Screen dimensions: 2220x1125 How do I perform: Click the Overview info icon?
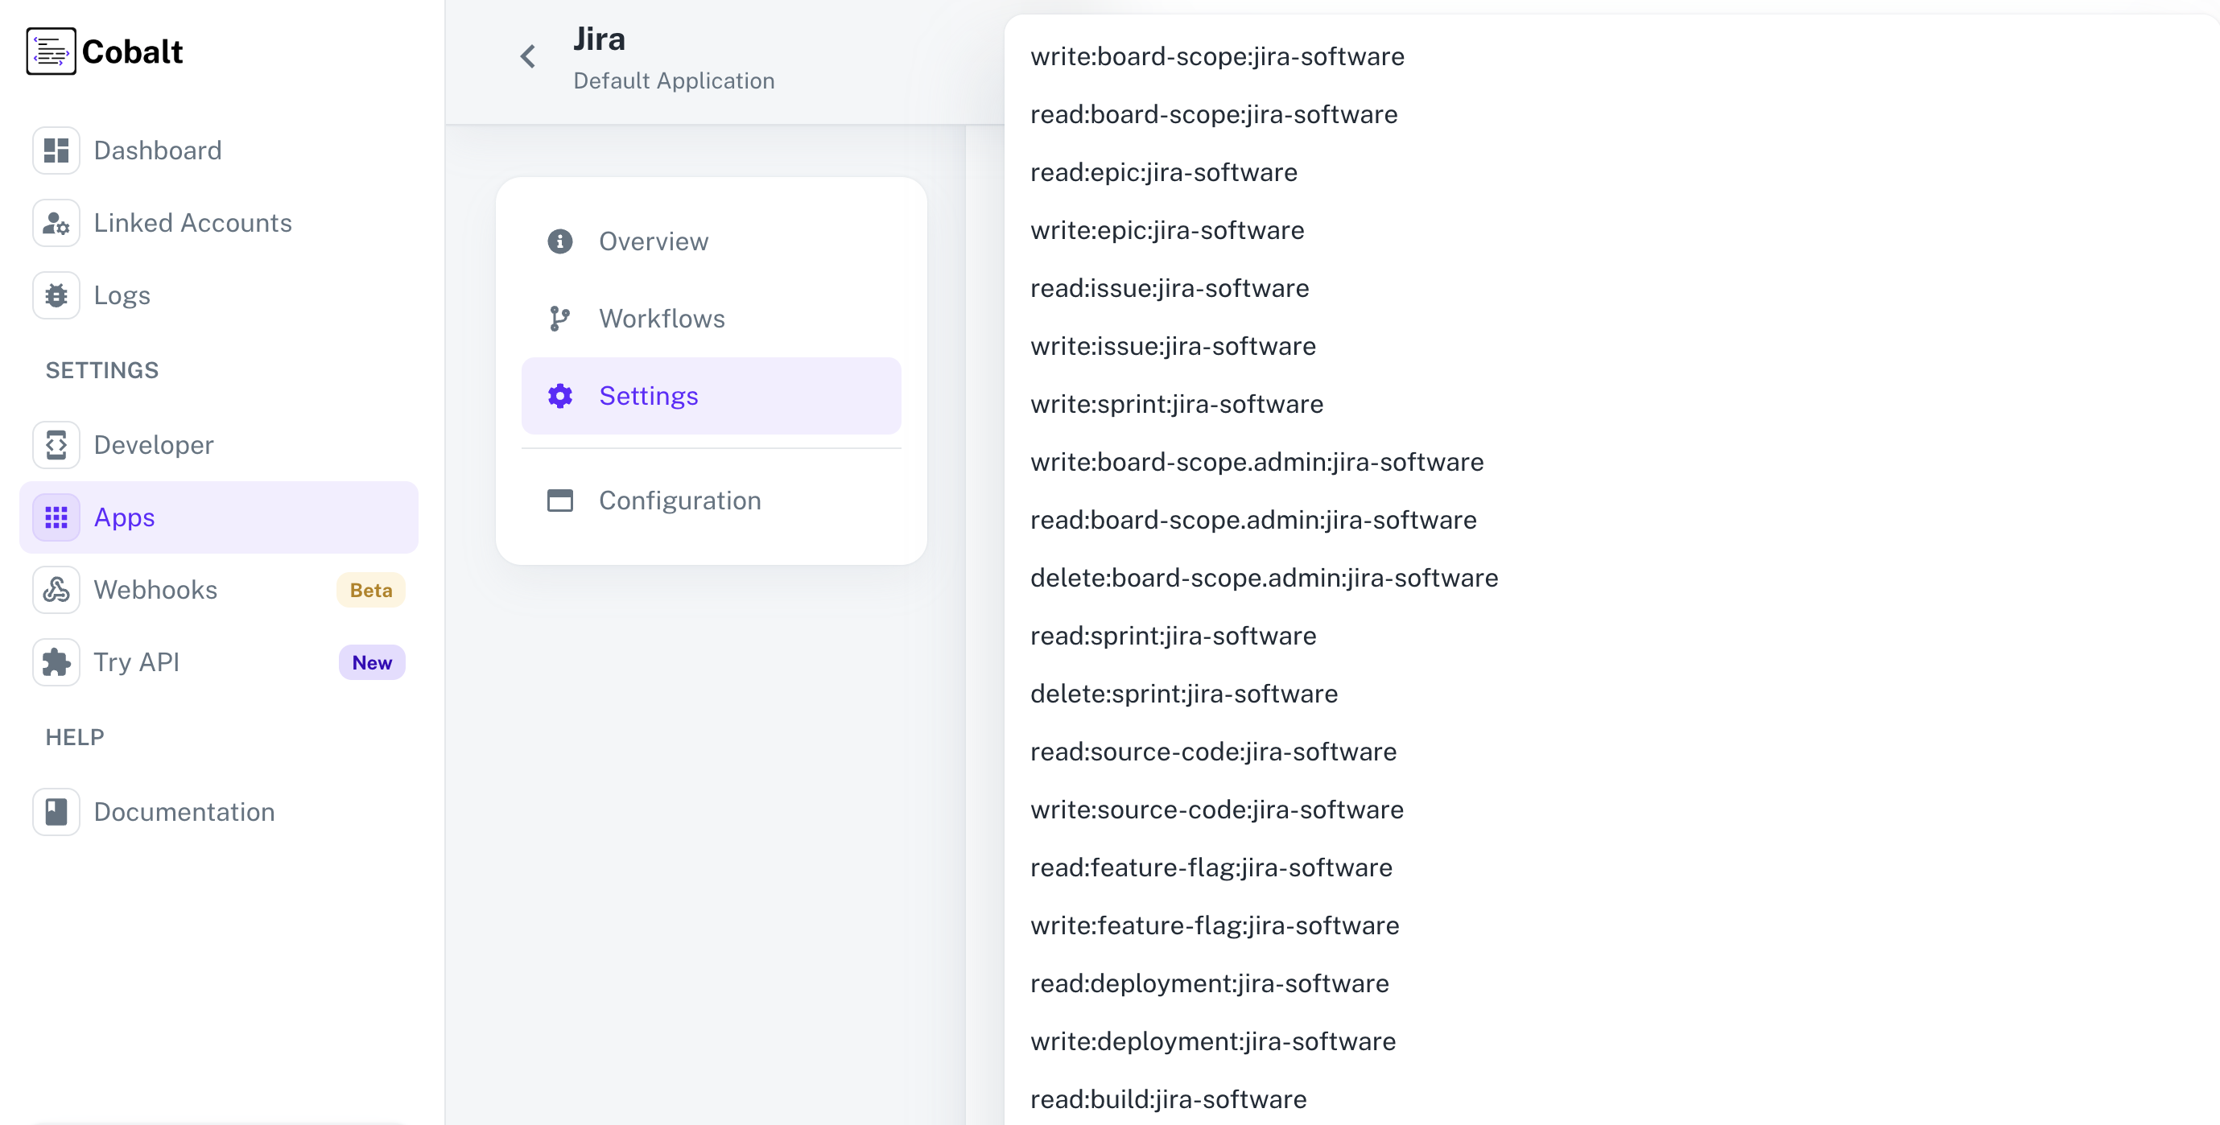coord(559,241)
